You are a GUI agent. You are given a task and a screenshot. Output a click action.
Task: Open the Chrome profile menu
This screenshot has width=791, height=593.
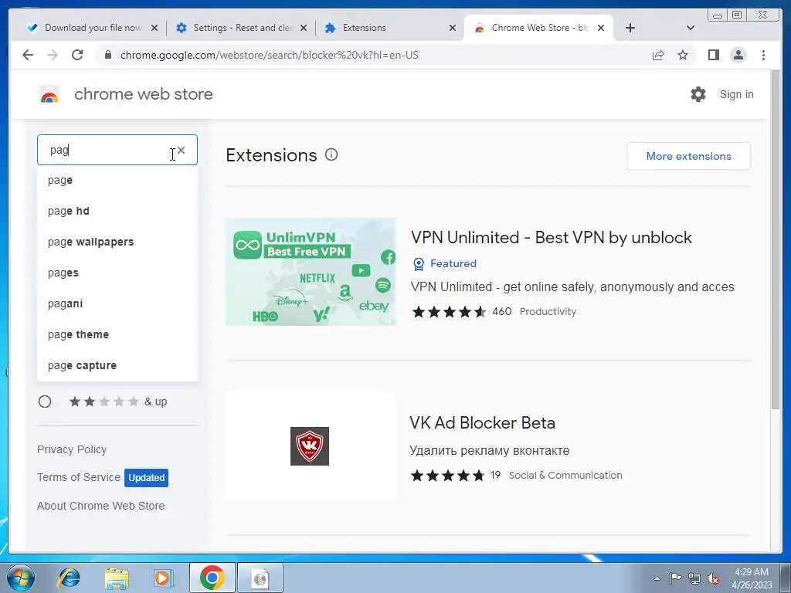pyautogui.click(x=738, y=55)
